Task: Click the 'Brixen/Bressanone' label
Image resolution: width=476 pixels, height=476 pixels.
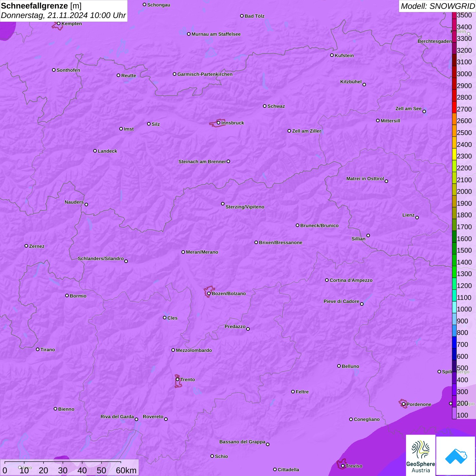Action: point(280,242)
